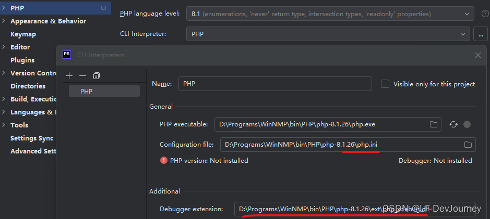The image size is (490, 219).
Task: Select the Editor tree label
Action: pyautogui.click(x=20, y=47)
